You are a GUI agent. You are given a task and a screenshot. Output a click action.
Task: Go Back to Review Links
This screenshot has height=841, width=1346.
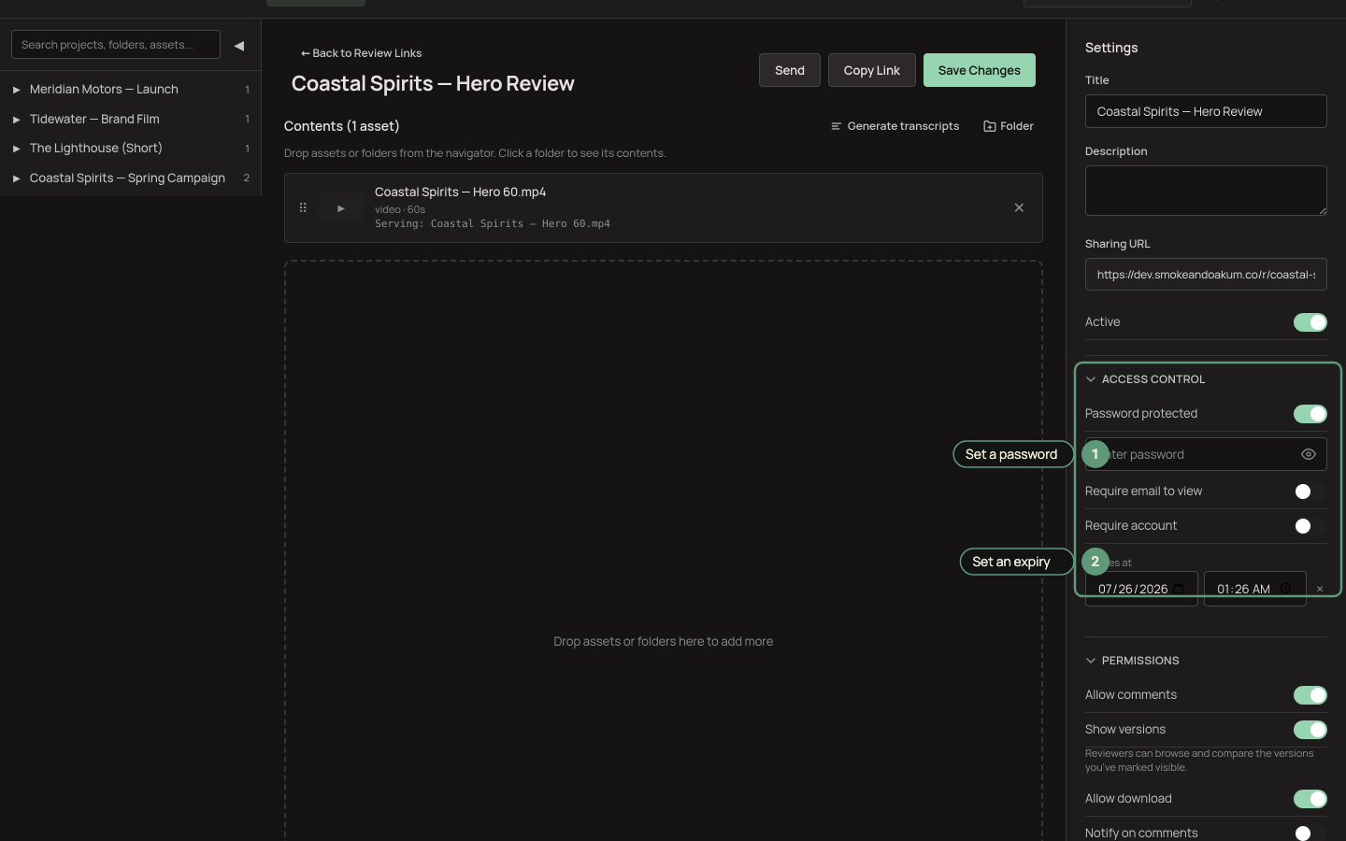361,53
